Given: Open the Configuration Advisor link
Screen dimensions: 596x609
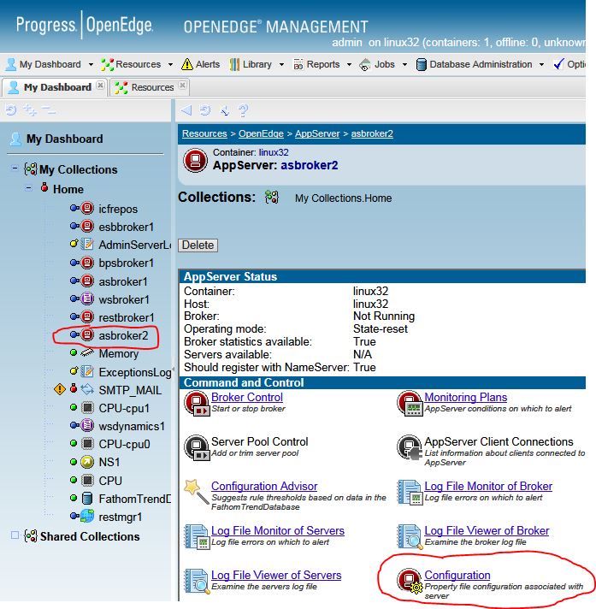Looking at the screenshot, I should [x=264, y=486].
